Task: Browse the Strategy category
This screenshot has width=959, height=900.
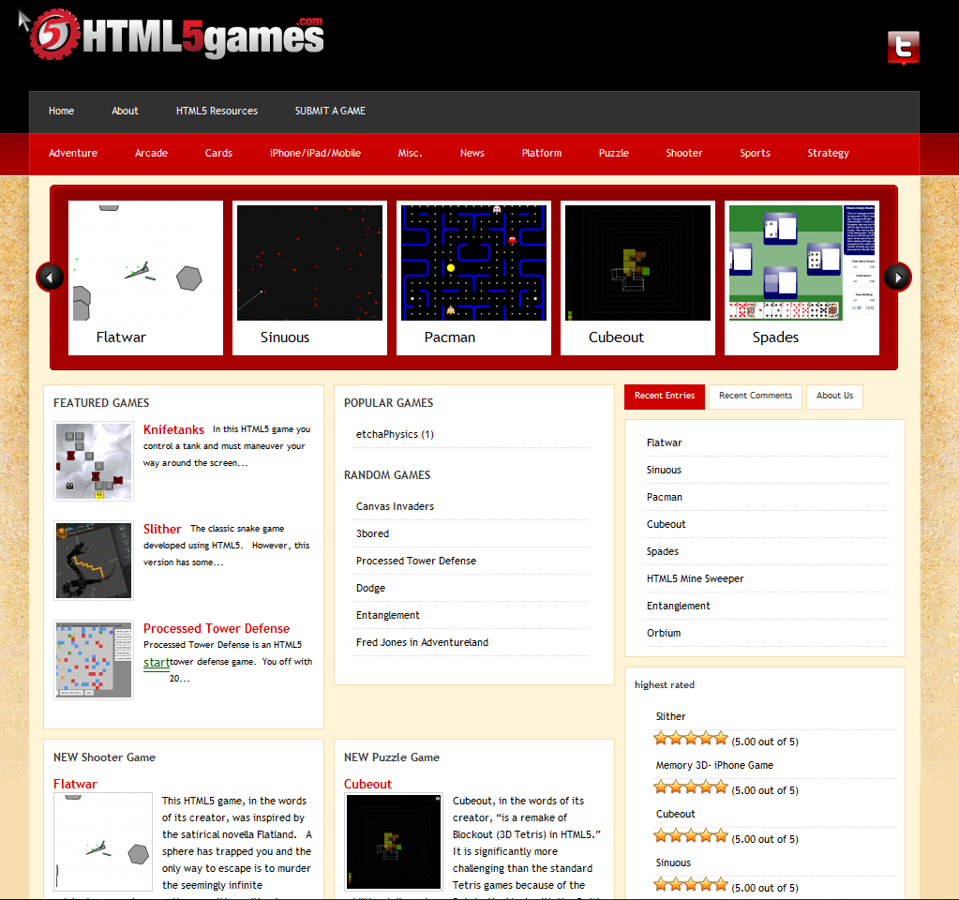Action: coord(828,153)
